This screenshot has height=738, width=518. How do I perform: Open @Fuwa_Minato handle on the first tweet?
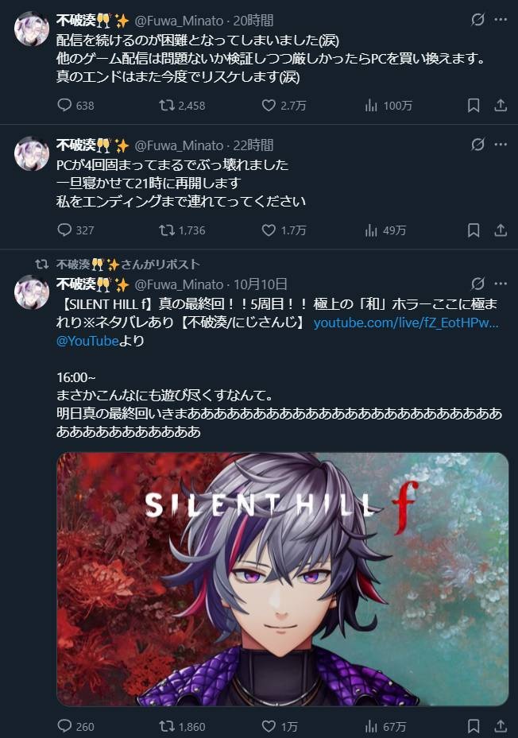pos(179,21)
